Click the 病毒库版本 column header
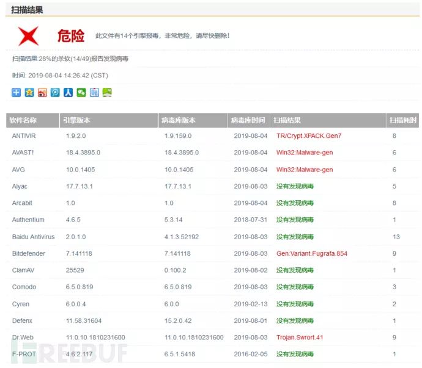 point(193,120)
